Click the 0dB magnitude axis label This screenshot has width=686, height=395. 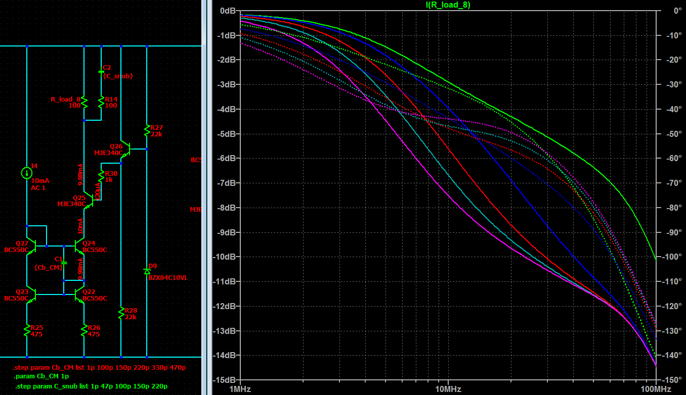point(228,11)
